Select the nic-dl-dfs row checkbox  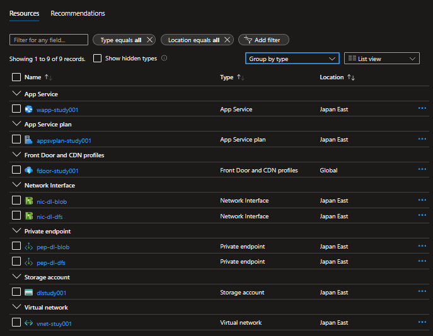(x=16, y=215)
